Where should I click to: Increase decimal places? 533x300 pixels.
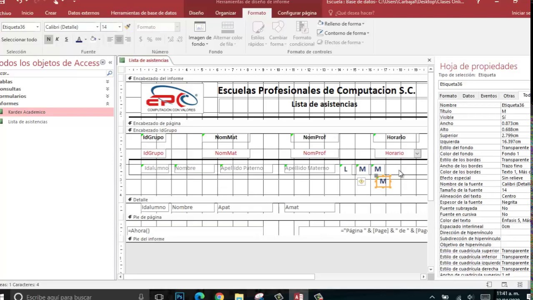click(x=170, y=39)
